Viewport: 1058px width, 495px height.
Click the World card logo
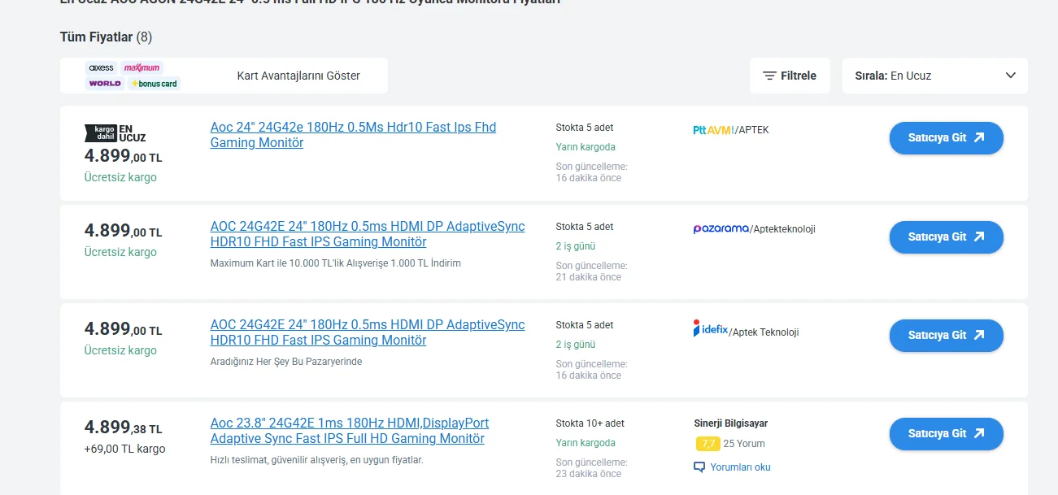click(105, 83)
